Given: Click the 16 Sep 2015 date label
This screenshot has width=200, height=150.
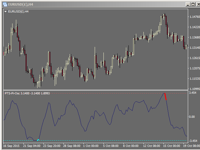Looking at the screenshot, I should (11, 146).
